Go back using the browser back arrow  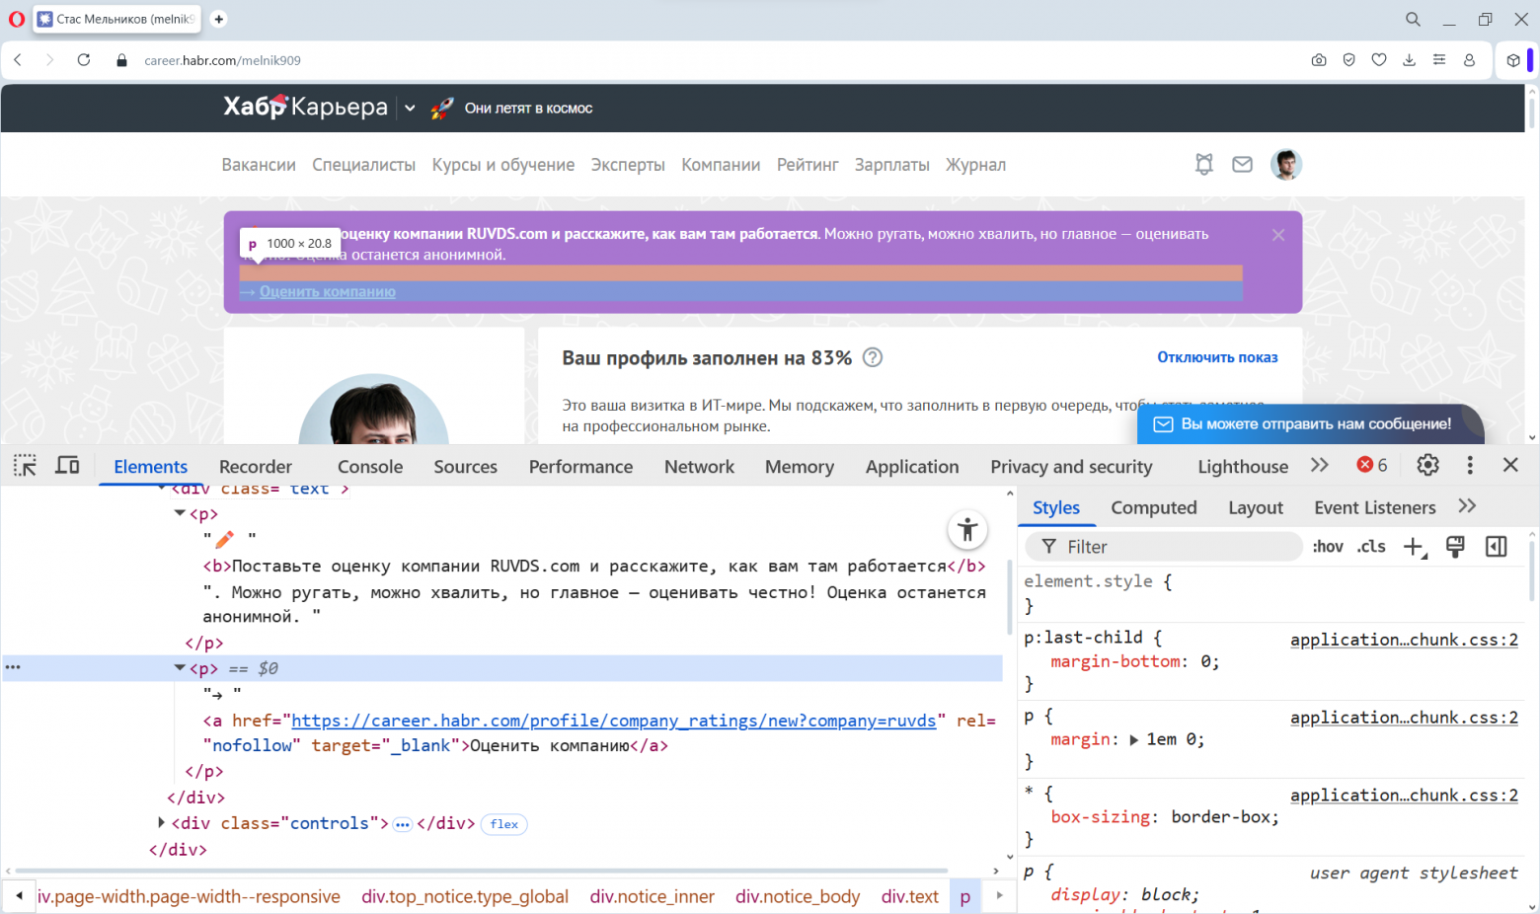[x=18, y=60]
